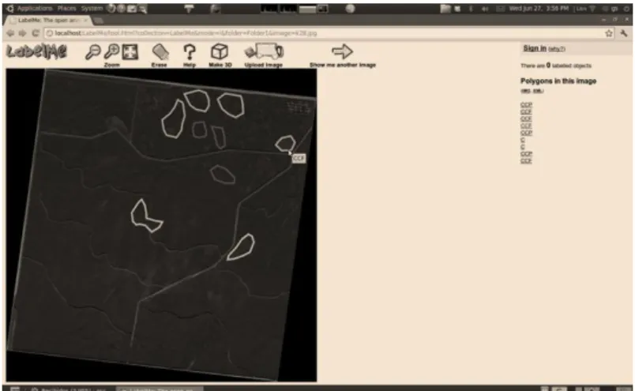Click the date and time in the top panel
This screenshot has height=391, width=635.
click(x=539, y=8)
